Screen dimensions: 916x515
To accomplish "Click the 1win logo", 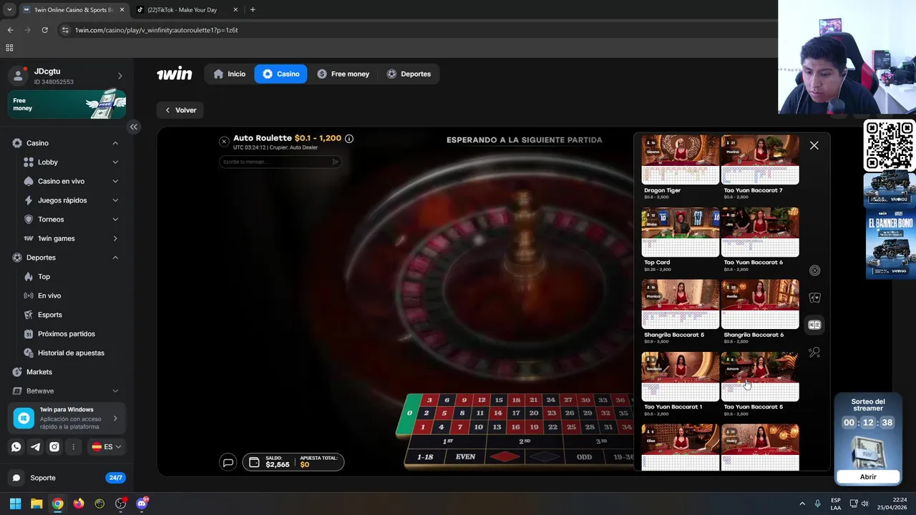I will coord(174,74).
